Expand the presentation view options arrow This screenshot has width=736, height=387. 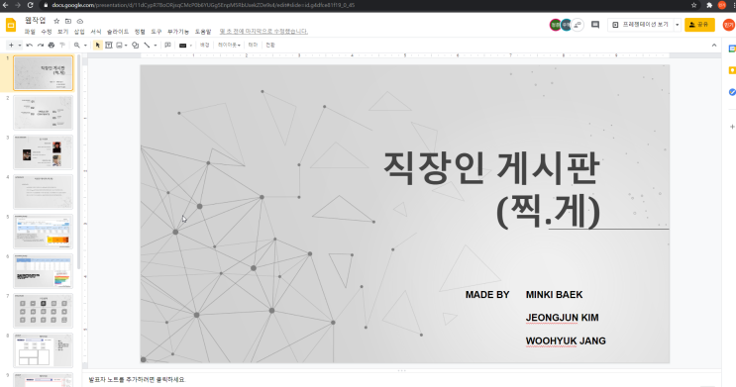[x=677, y=25]
